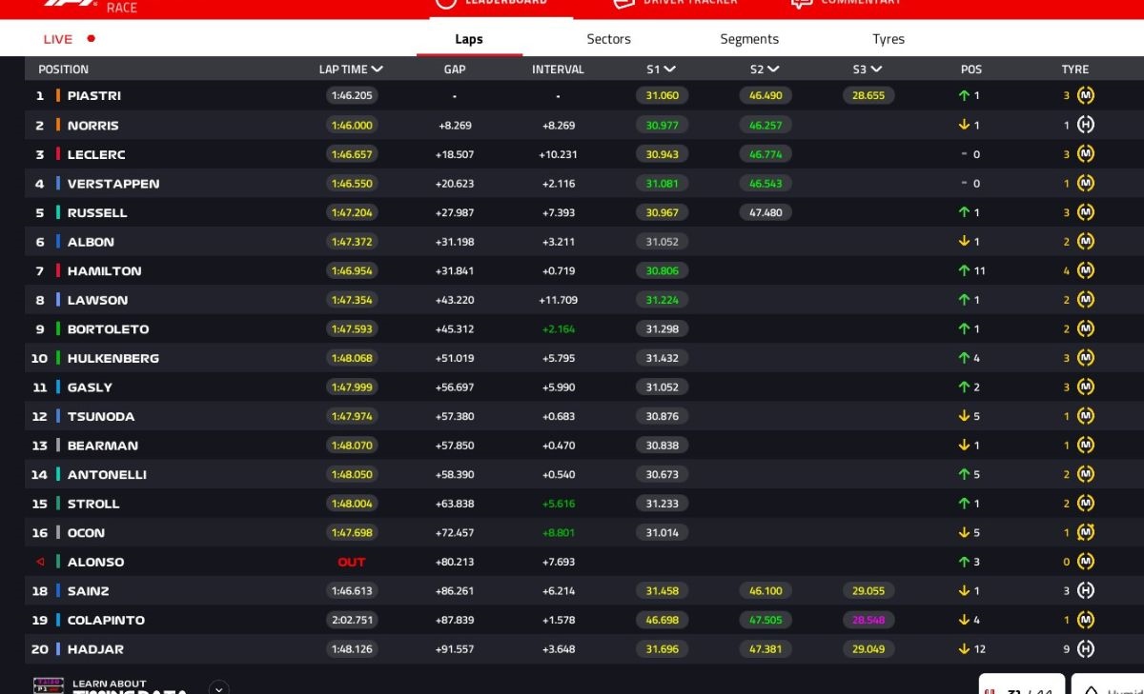Click Russell's tyre compound icon
This screenshot has width=1144, height=694.
tap(1085, 212)
